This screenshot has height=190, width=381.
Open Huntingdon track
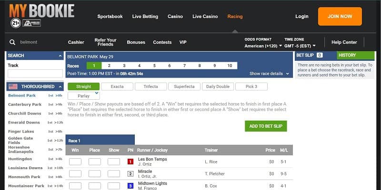[20, 159]
